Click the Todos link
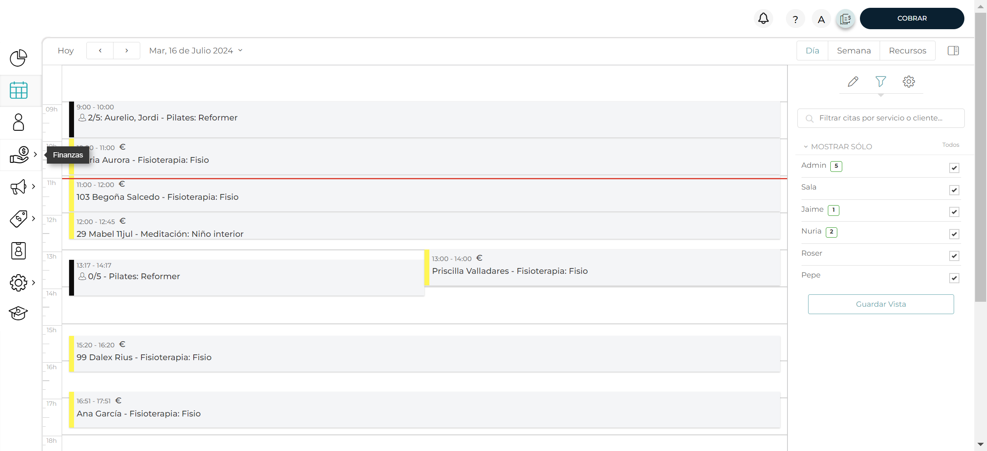The image size is (987, 451). 951,145
